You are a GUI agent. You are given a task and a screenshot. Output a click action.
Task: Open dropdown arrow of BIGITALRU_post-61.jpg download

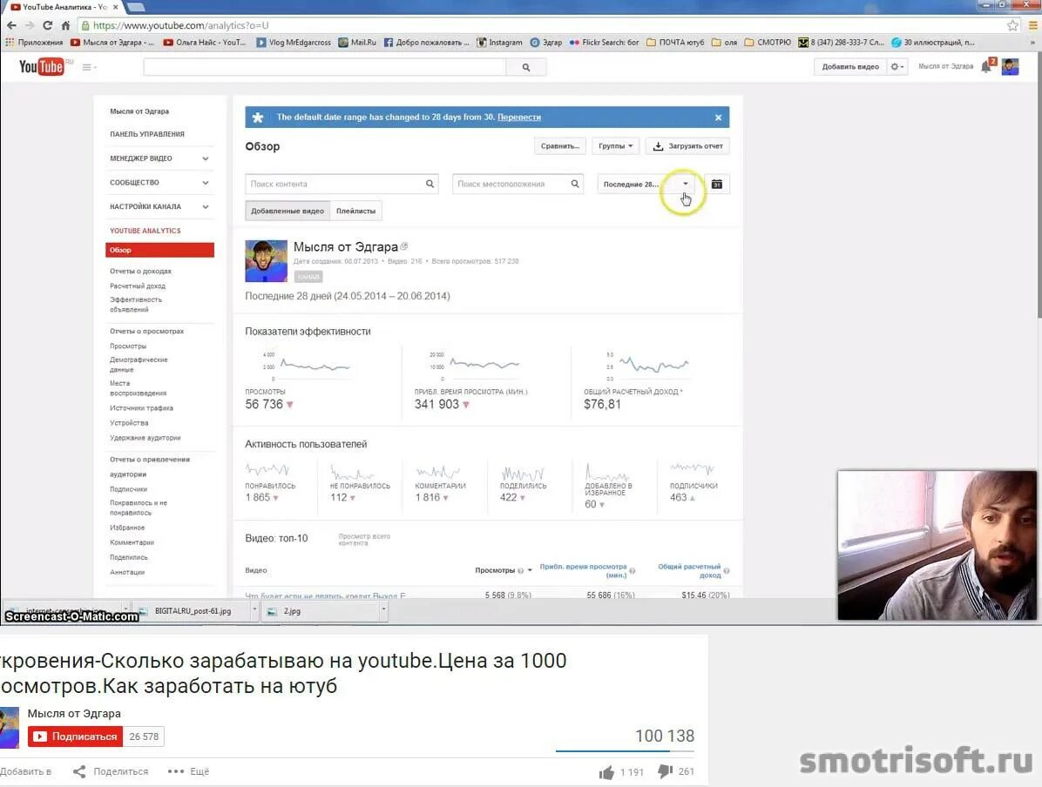click(254, 609)
